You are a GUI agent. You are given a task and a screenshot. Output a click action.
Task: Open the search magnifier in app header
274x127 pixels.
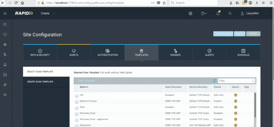[230, 13]
